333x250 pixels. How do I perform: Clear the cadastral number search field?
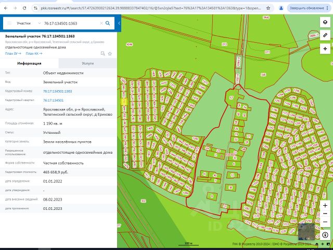[x=100, y=23]
